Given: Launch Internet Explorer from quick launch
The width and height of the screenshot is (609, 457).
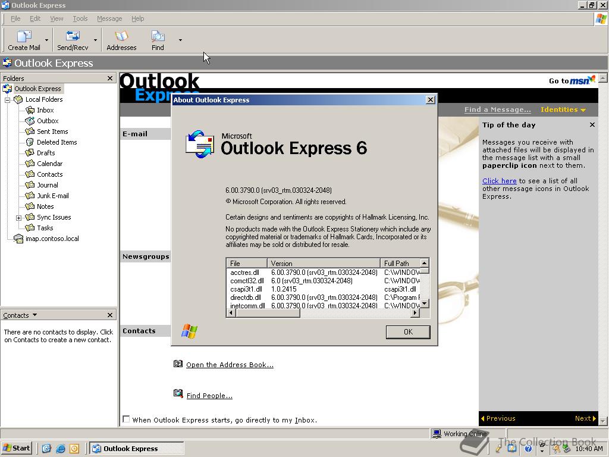Looking at the screenshot, I should tap(61, 449).
